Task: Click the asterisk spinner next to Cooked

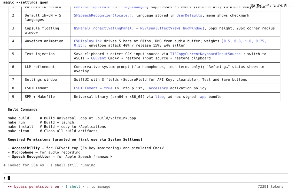Action: coord(5,165)
